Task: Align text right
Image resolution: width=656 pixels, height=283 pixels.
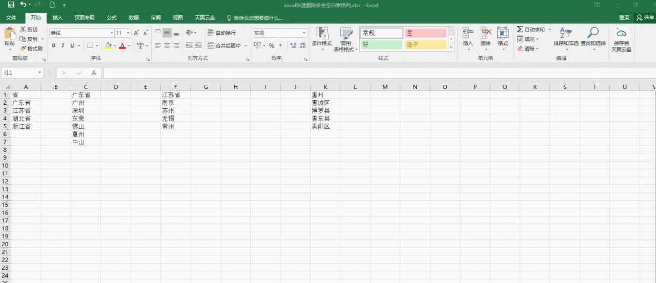Action: click(x=176, y=45)
